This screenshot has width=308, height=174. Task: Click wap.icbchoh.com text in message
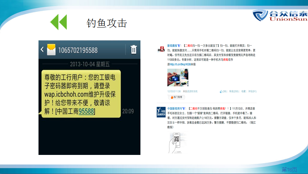pos(66,94)
